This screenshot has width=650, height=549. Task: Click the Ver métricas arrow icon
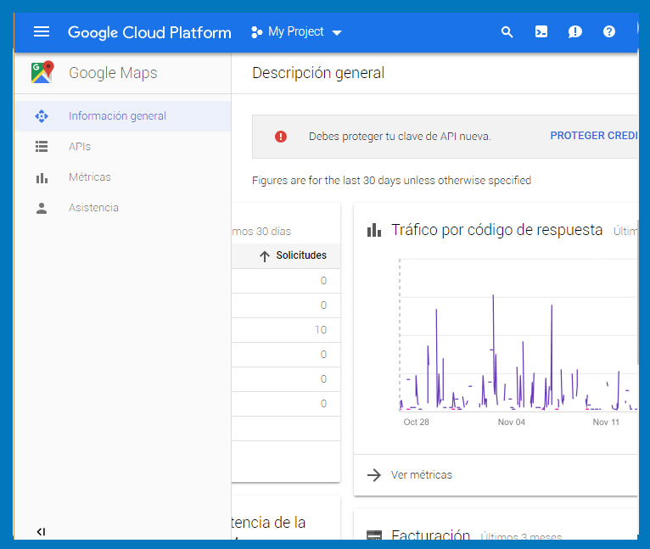click(374, 475)
